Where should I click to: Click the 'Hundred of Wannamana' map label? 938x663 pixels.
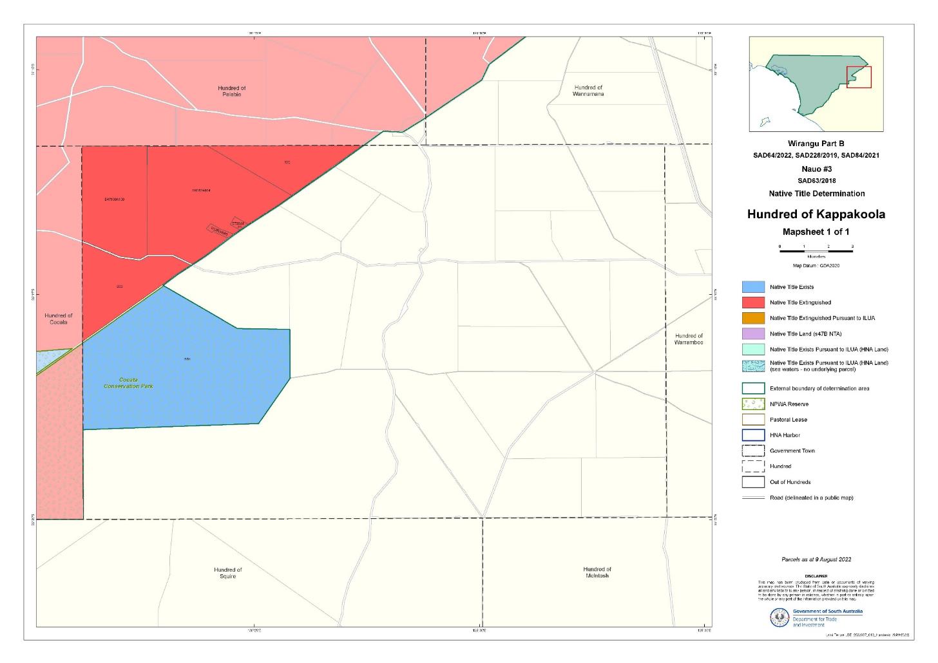coord(588,91)
